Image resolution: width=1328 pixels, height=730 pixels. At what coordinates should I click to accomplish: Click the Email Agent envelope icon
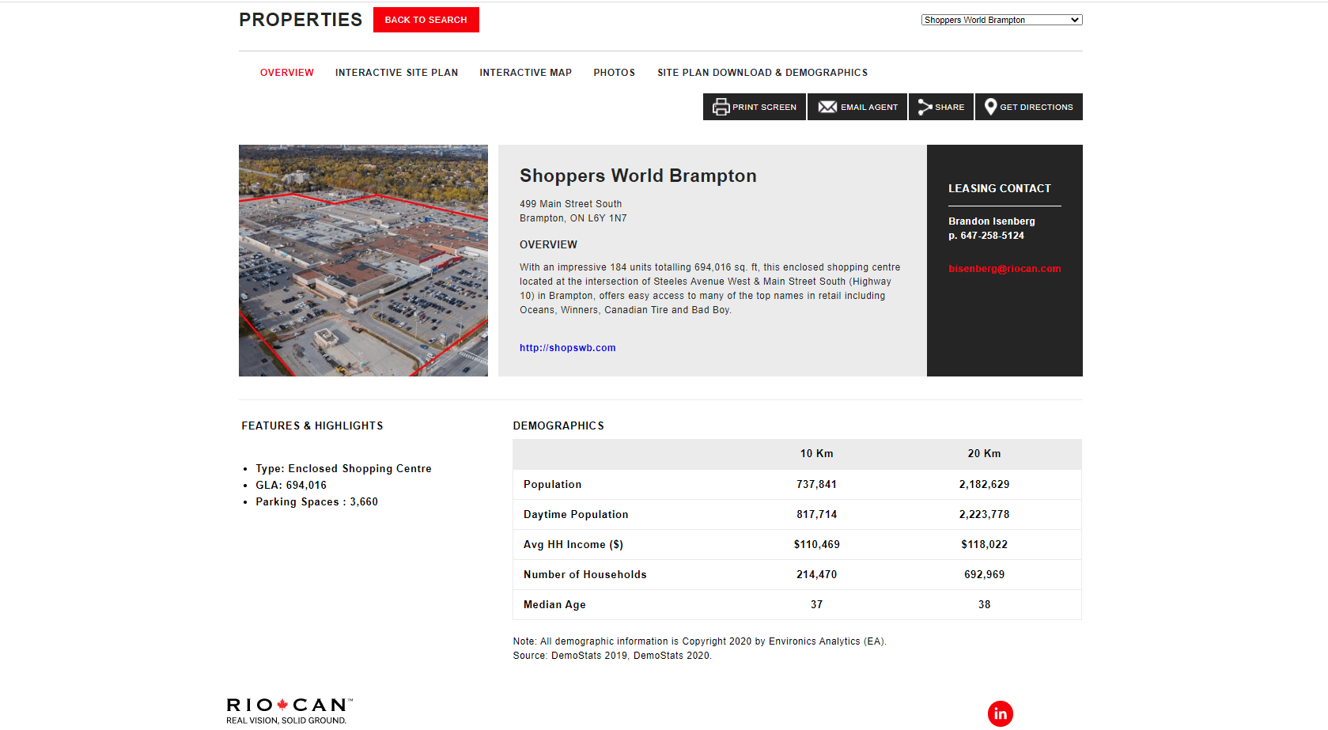click(x=827, y=106)
